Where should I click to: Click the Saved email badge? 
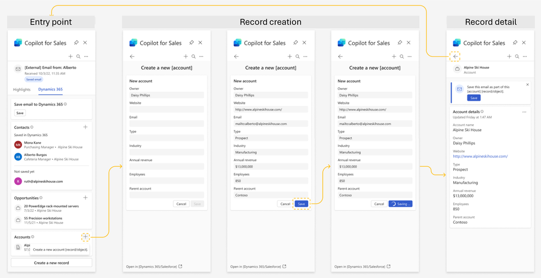(x=34, y=80)
